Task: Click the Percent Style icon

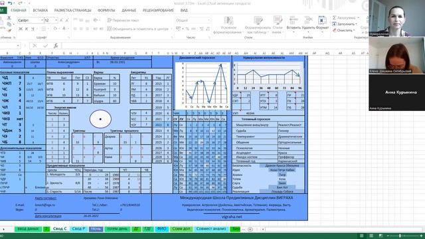Action: point(187,29)
